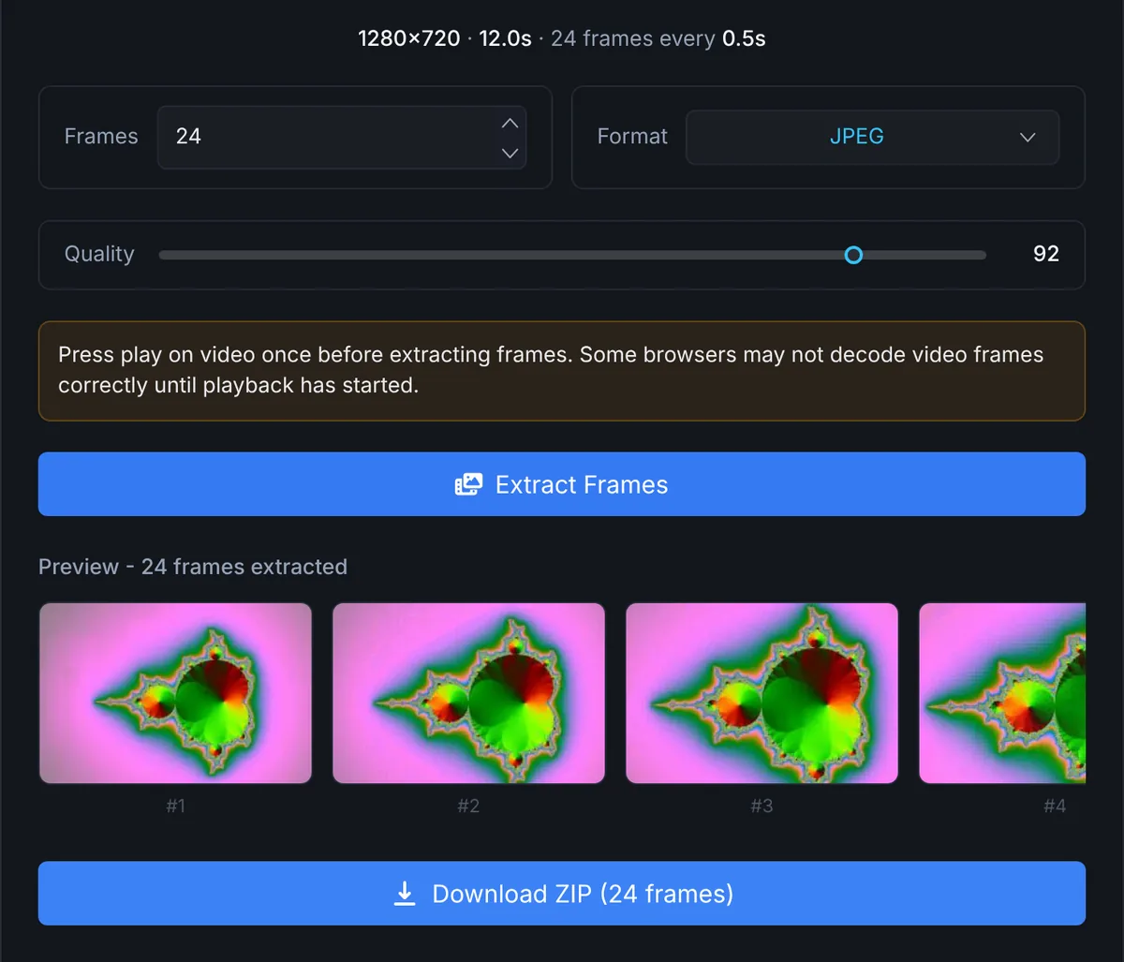Viewport: 1124px width, 962px height.
Task: Click the Quality label
Action: click(99, 254)
